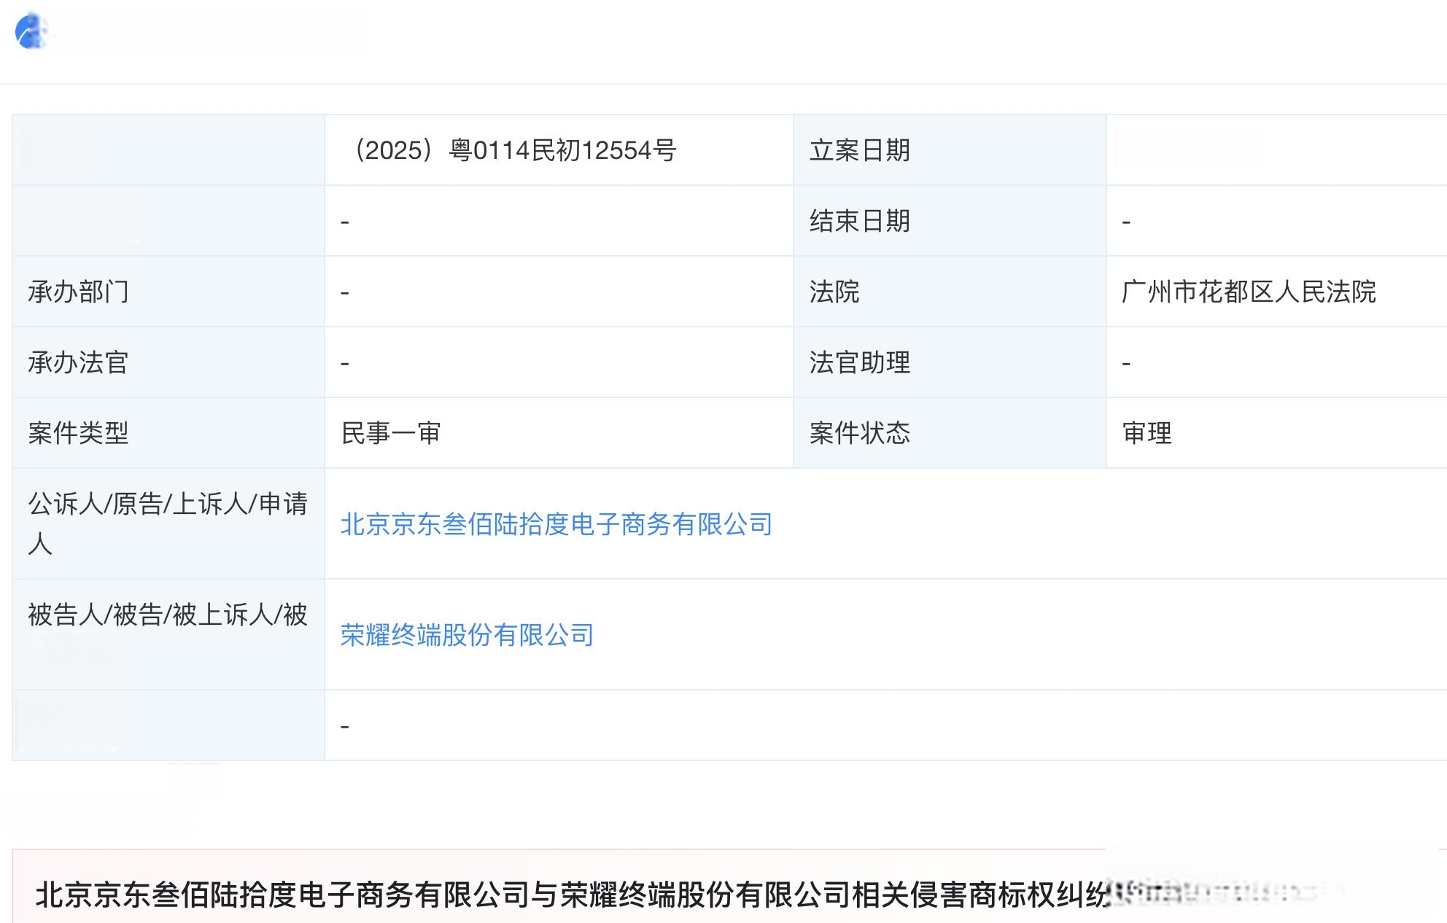Click the 公诉人/原告/上诉人/申请人 label

coord(168,523)
